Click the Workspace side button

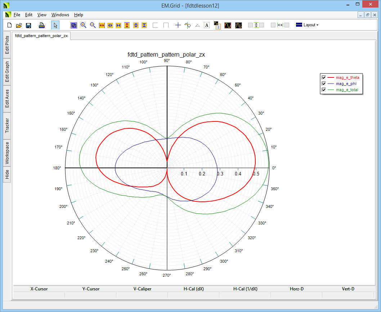[7, 153]
